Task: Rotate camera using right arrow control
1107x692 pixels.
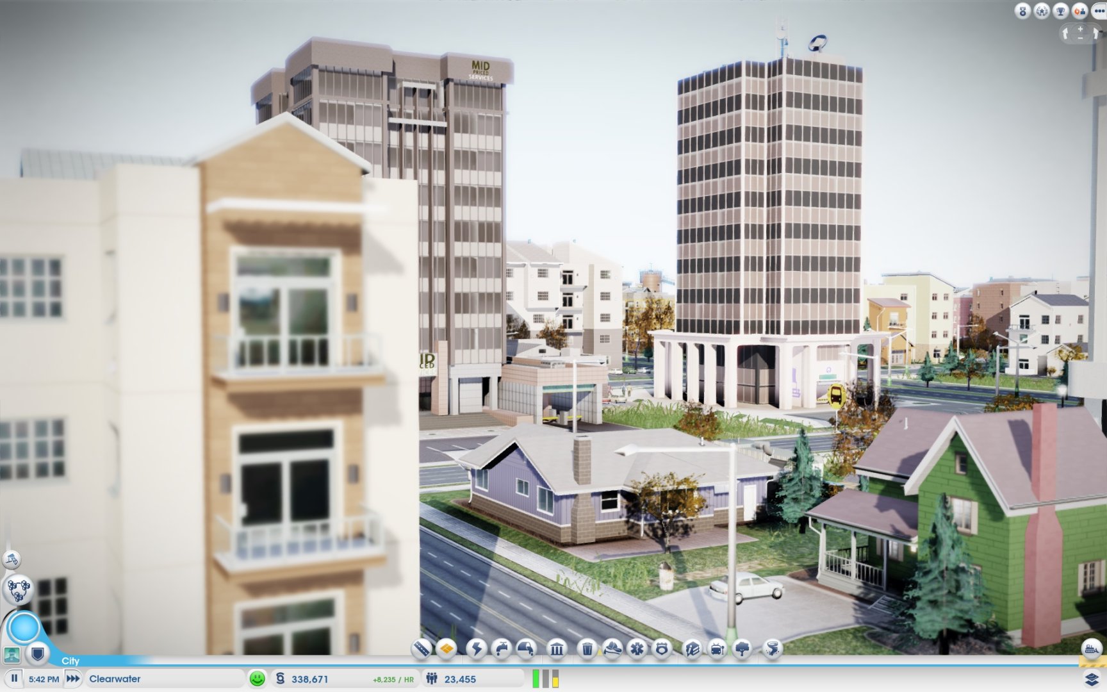Action: tap(1095, 33)
